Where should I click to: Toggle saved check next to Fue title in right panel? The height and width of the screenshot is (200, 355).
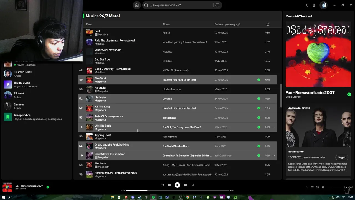tap(349, 94)
